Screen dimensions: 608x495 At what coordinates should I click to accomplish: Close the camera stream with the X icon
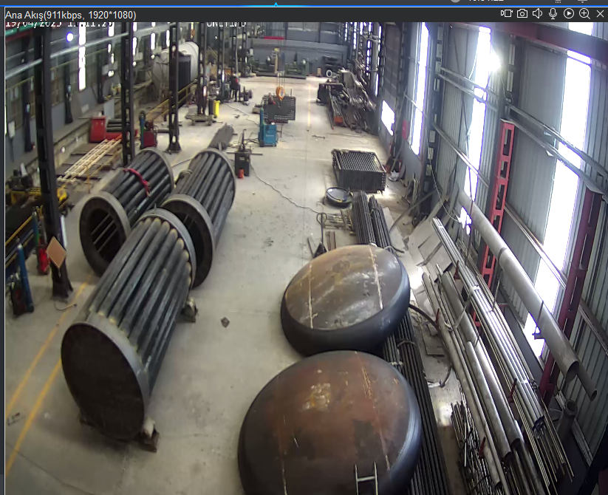[600, 14]
